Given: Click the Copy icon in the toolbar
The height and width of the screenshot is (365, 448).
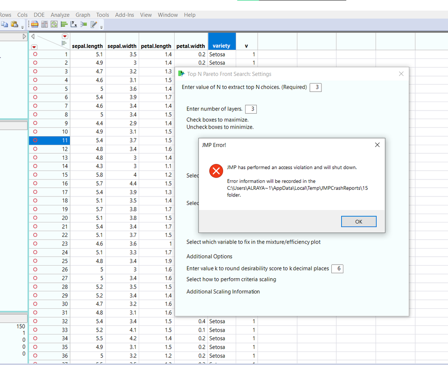Looking at the screenshot, I should 4,24.
